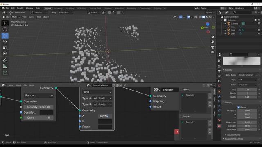Switch to the Shading workspace tab
The width and height of the screenshot is (262, 147).
tap(108, 9)
